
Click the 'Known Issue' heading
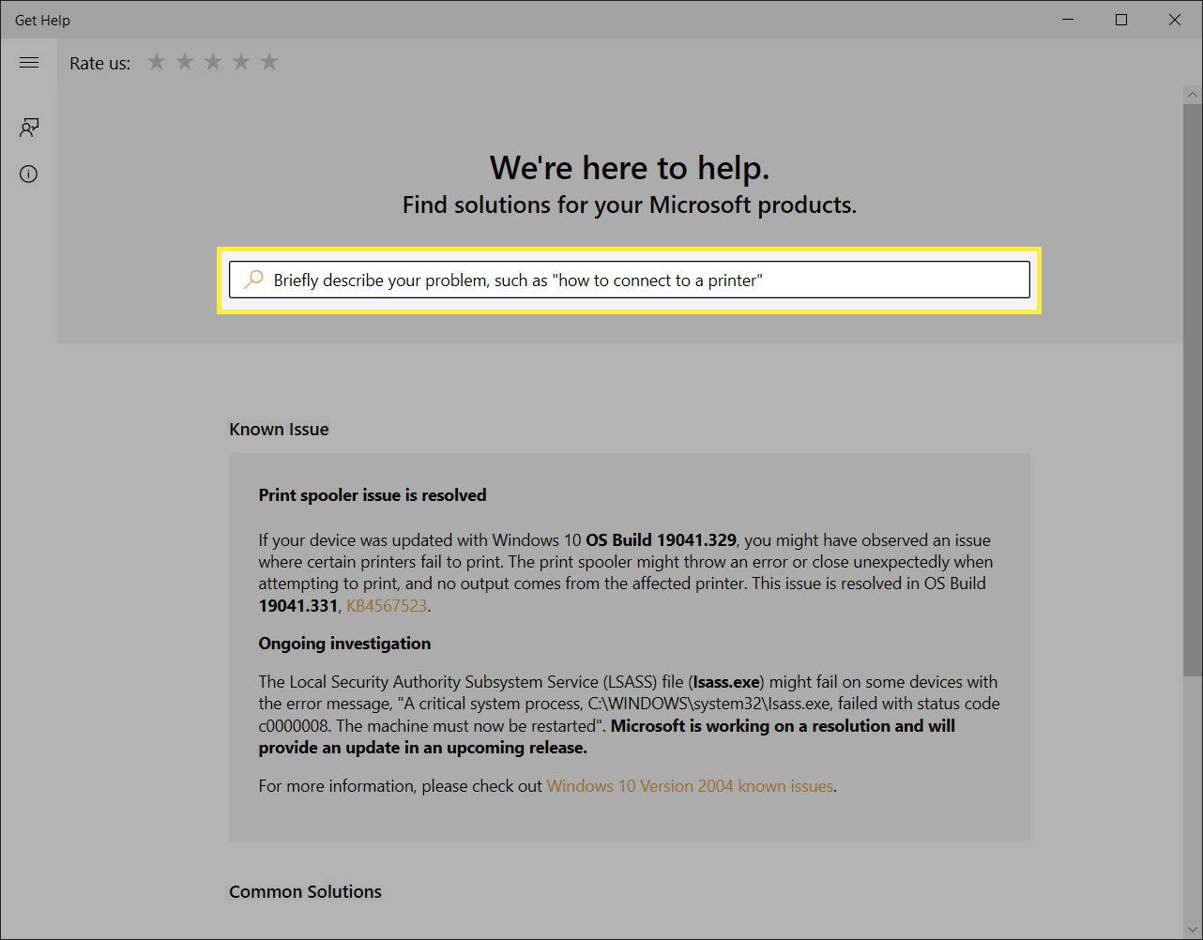tap(279, 430)
